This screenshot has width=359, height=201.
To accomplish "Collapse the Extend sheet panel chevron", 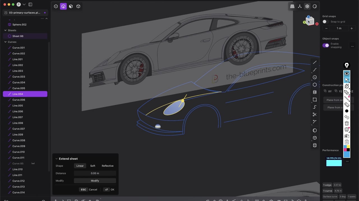I will 56,159.
